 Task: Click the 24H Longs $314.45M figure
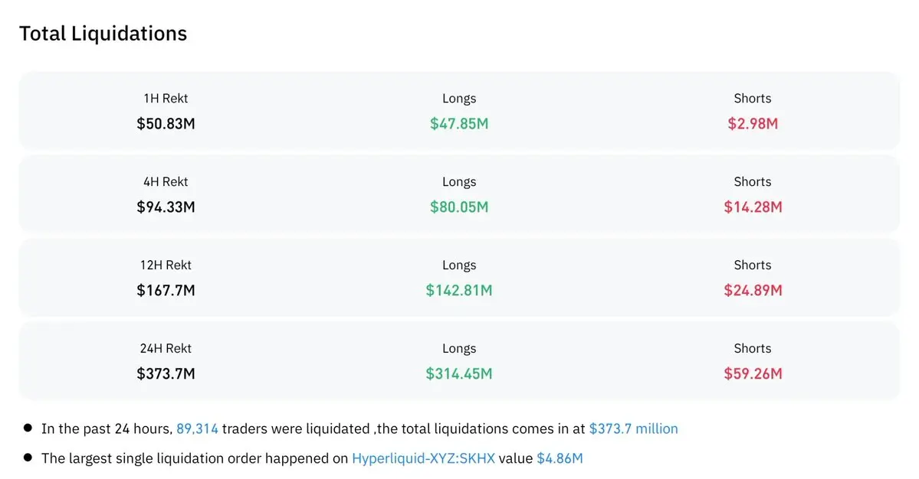(459, 373)
